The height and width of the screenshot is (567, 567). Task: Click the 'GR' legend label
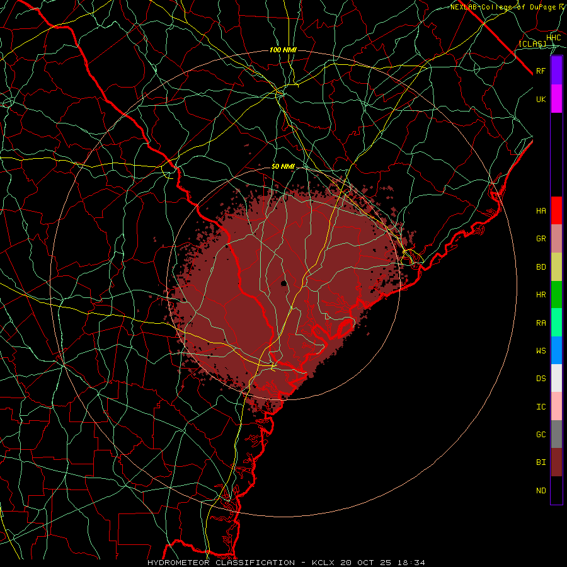pos(541,239)
